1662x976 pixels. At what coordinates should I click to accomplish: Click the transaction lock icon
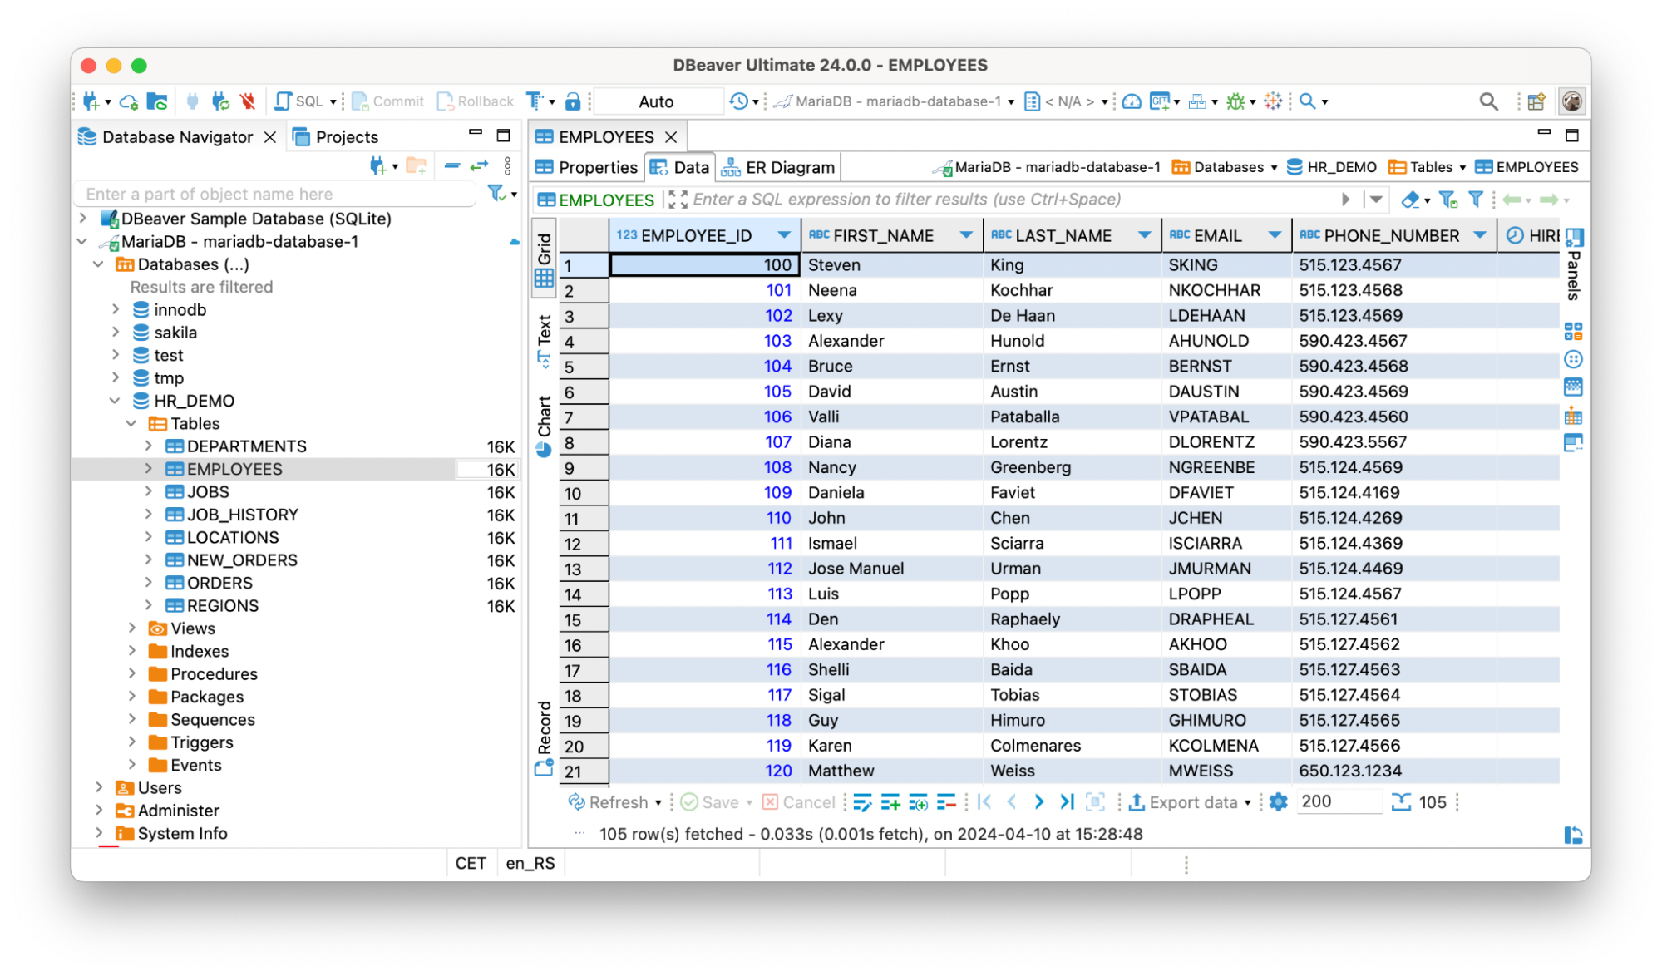tap(573, 101)
